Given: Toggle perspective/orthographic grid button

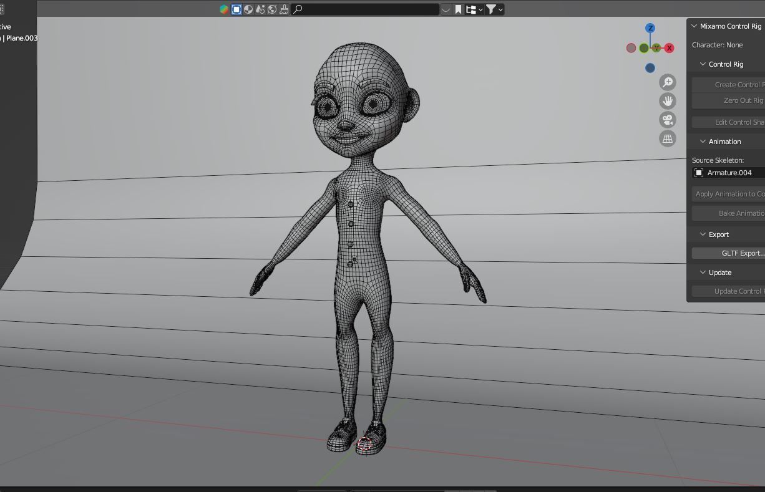Looking at the screenshot, I should [x=668, y=138].
